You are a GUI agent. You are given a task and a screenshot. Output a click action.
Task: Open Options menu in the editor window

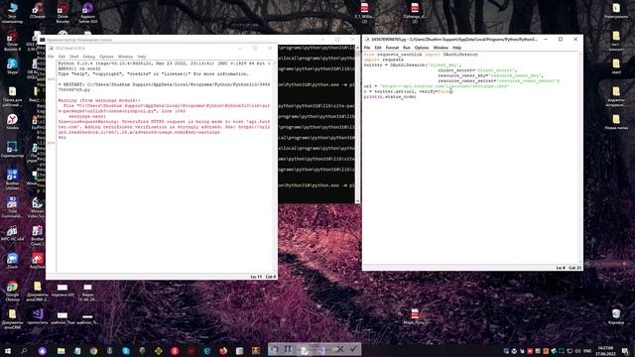(422, 48)
